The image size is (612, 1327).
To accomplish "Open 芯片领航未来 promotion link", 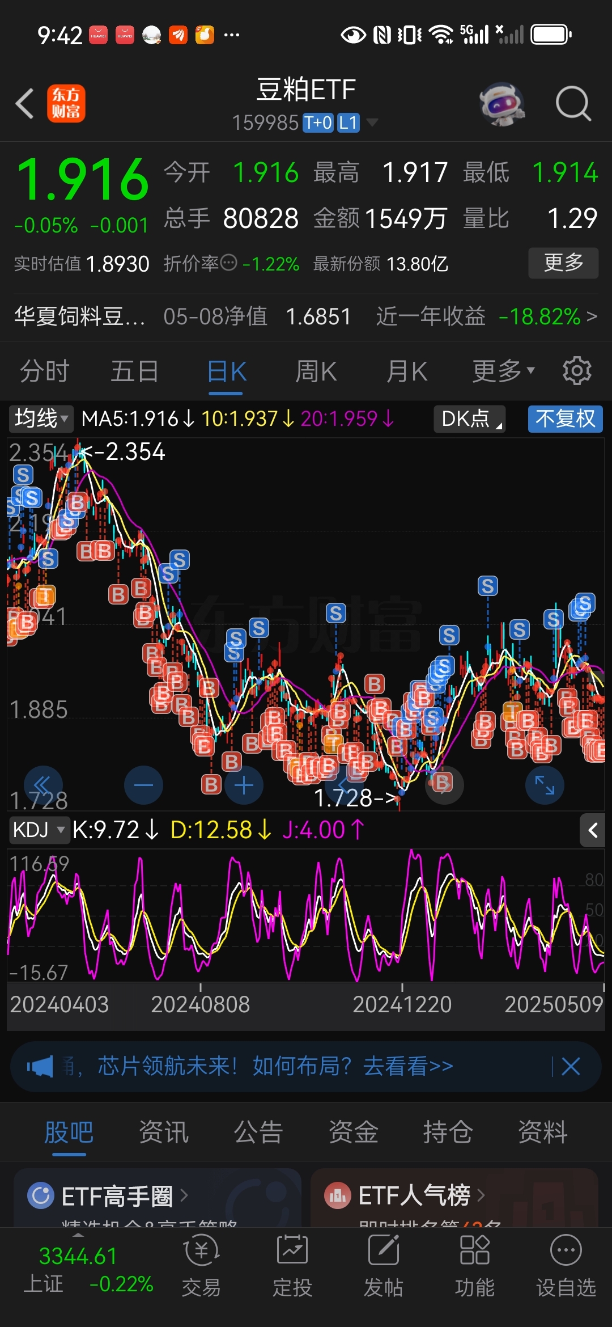I will (275, 1066).
